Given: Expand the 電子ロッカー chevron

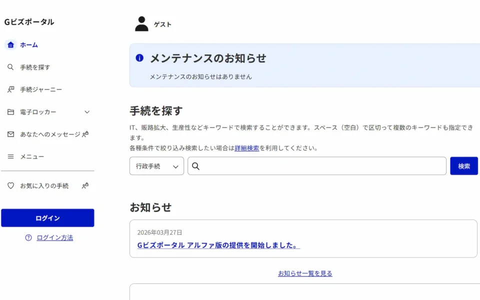Looking at the screenshot, I should [87, 112].
